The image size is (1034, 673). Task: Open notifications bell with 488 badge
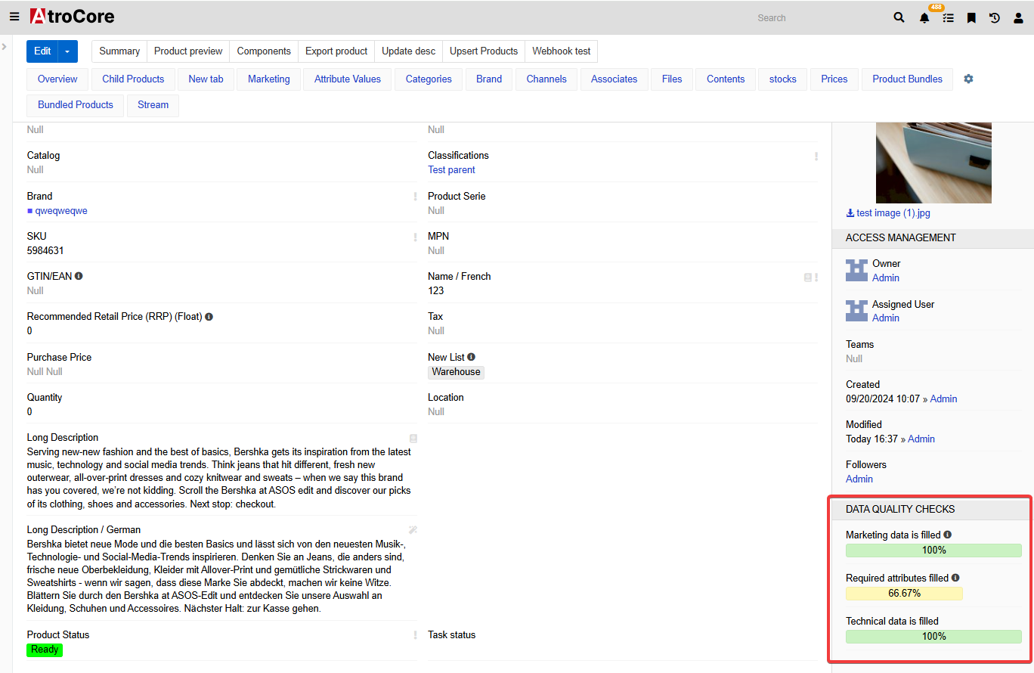click(x=924, y=18)
